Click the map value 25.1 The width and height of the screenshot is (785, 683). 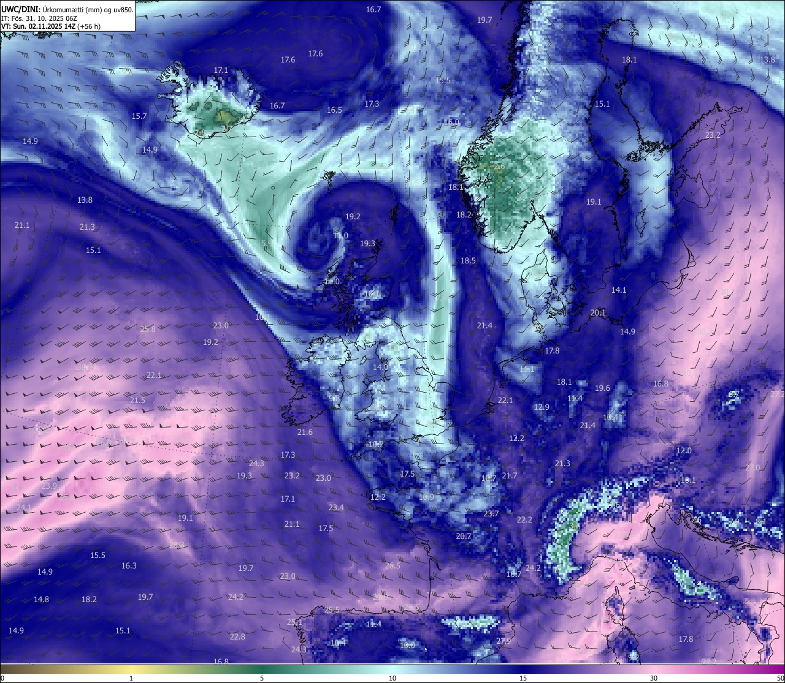click(294, 622)
